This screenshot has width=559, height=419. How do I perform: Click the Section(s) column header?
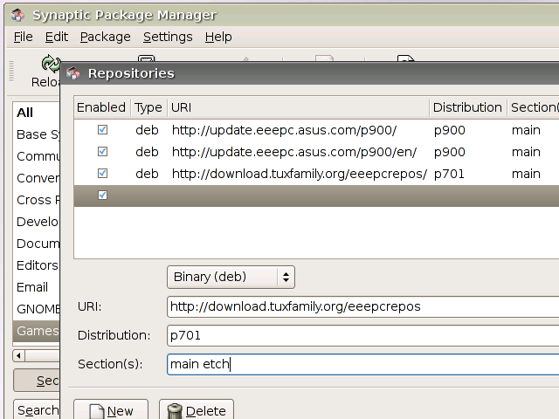[534, 107]
